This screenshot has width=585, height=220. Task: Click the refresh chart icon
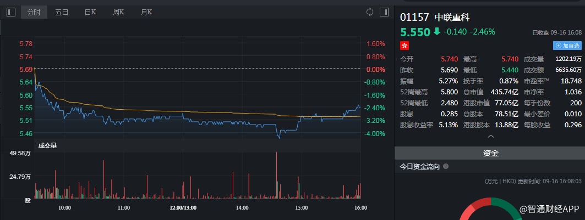[369, 12]
